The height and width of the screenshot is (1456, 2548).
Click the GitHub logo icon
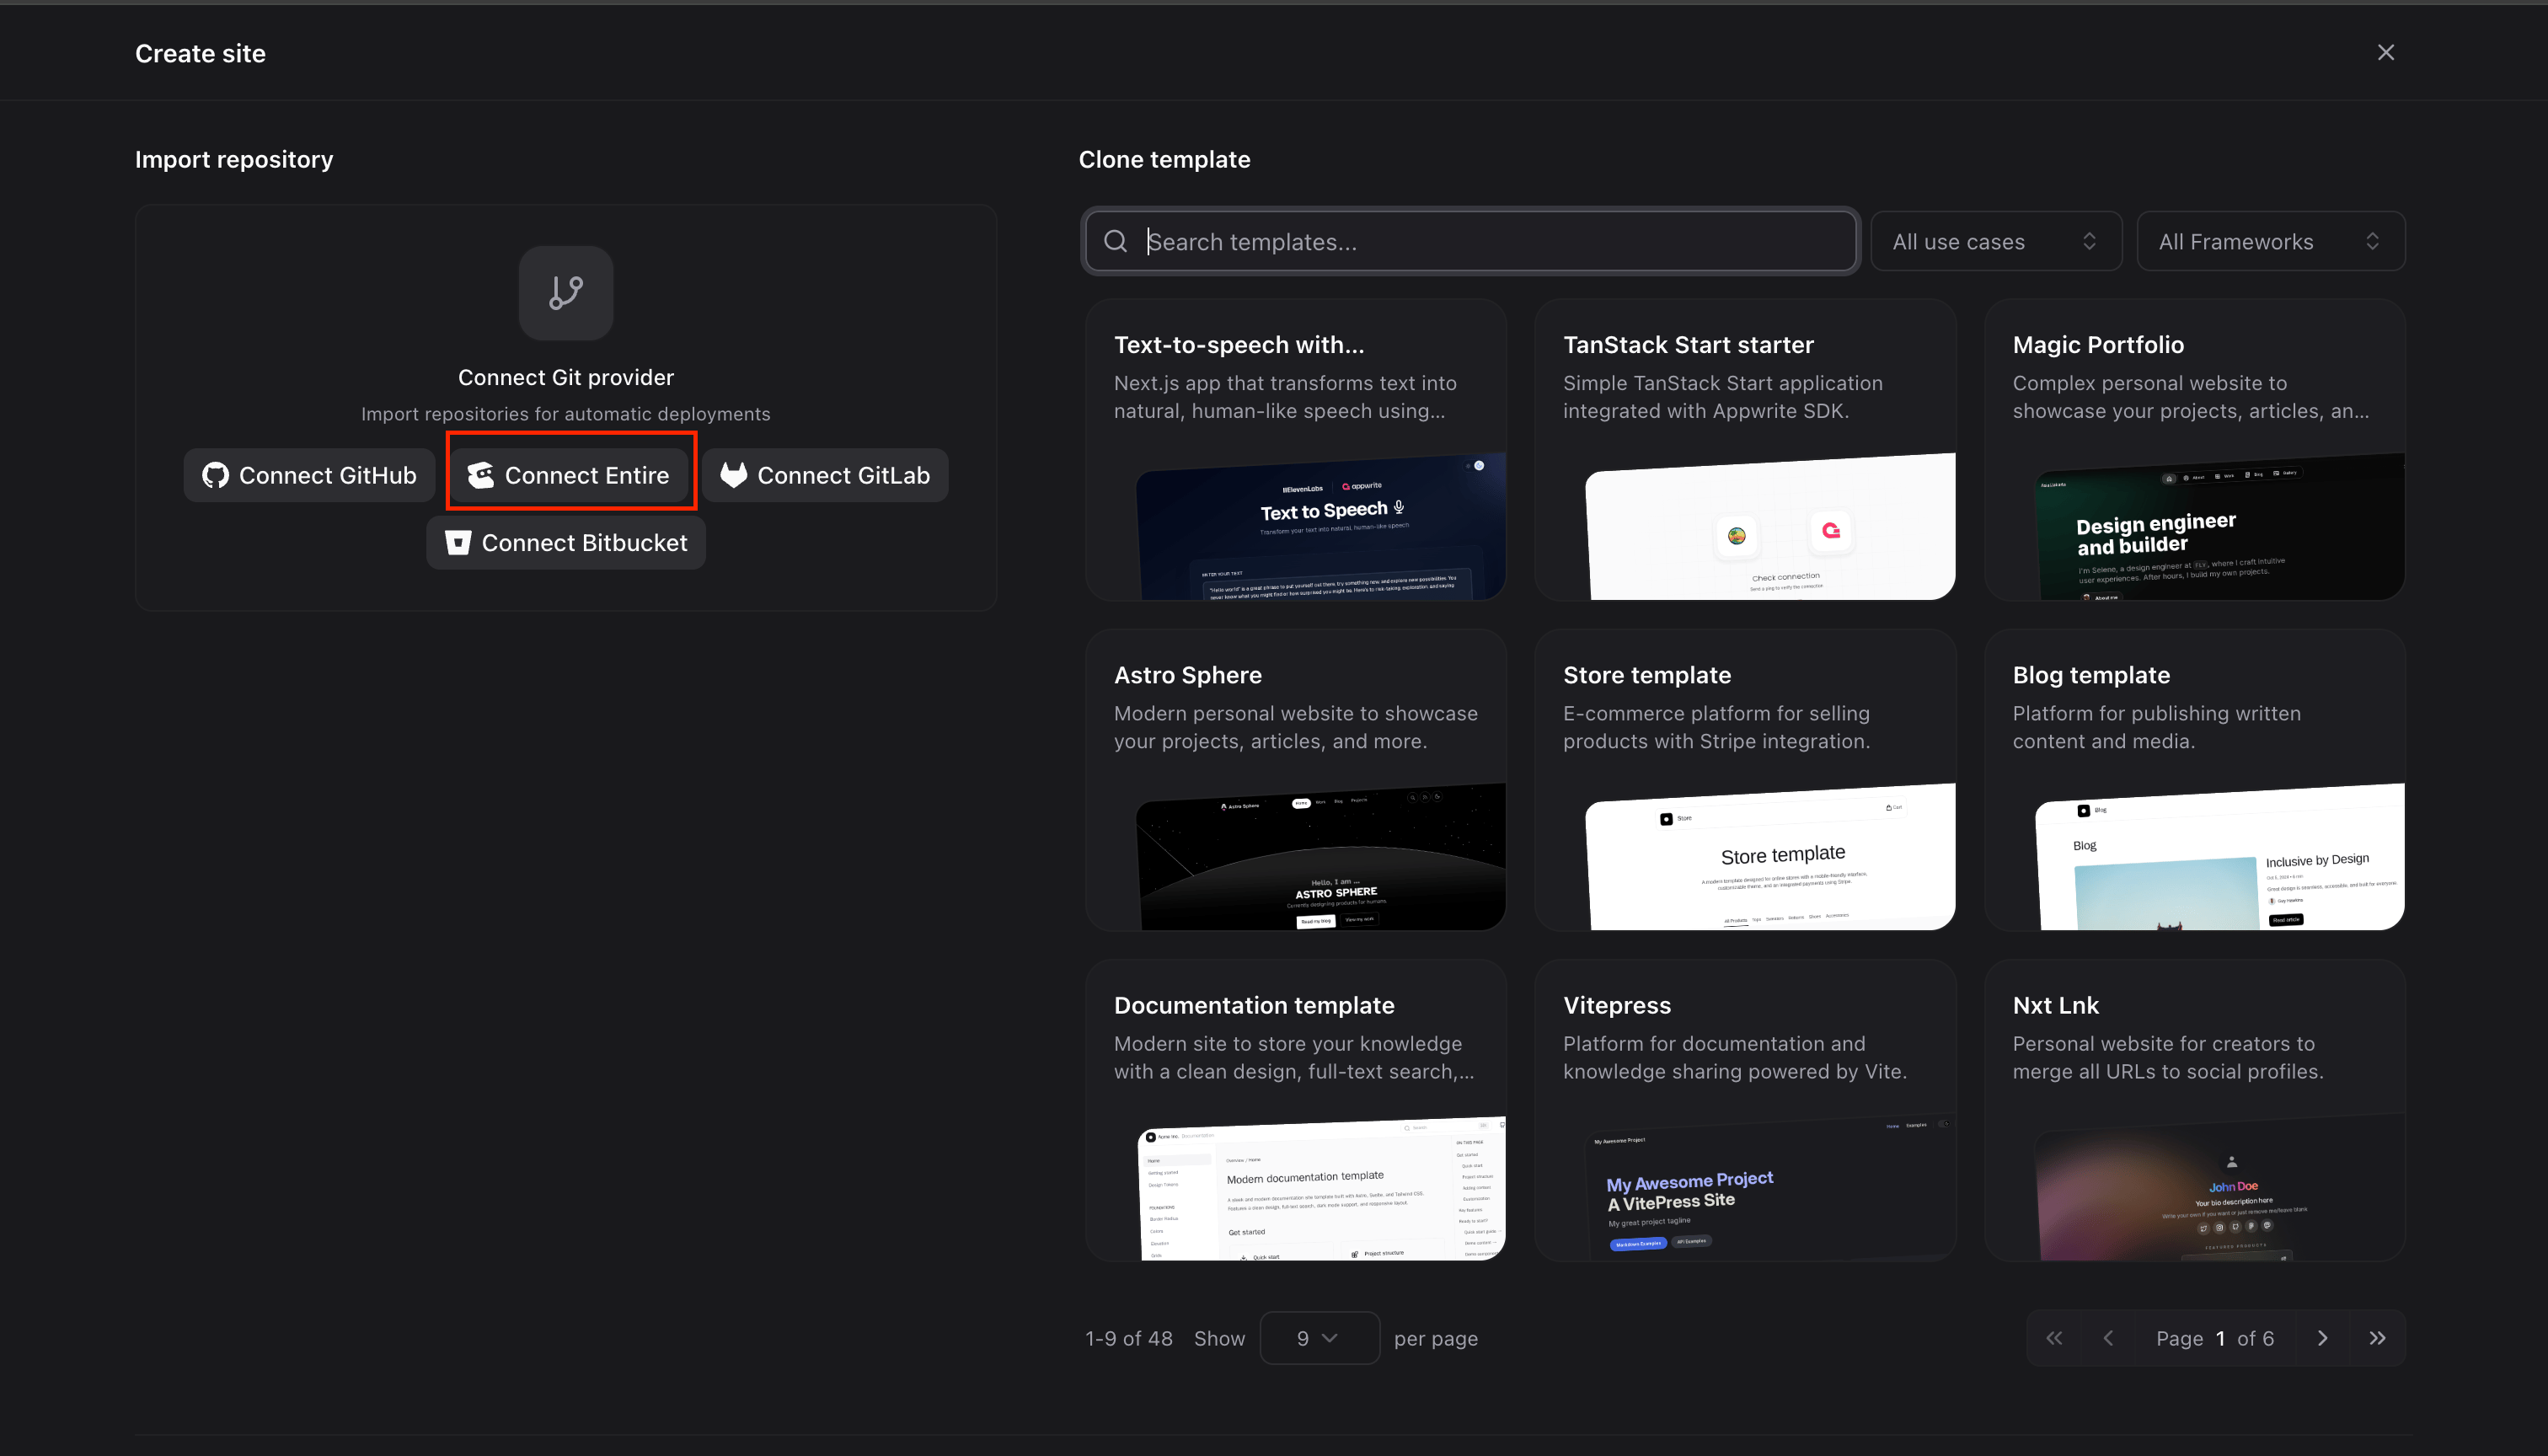(x=215, y=475)
